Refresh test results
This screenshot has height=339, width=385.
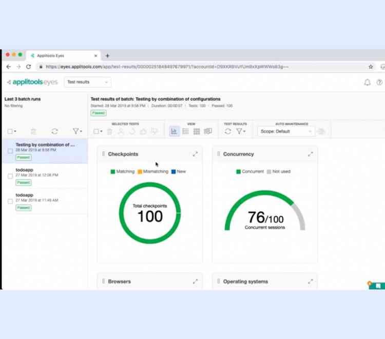228,131
